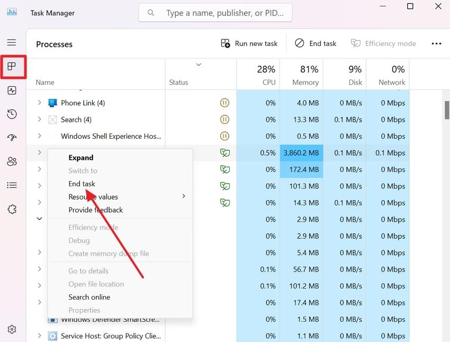Viewport: 450px width, 342px height.
Task: Click the suspended status icon on Search row
Action: tap(224, 119)
